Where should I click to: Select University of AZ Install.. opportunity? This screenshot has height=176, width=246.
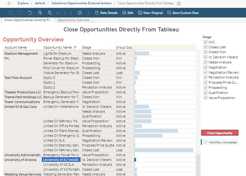61,160
